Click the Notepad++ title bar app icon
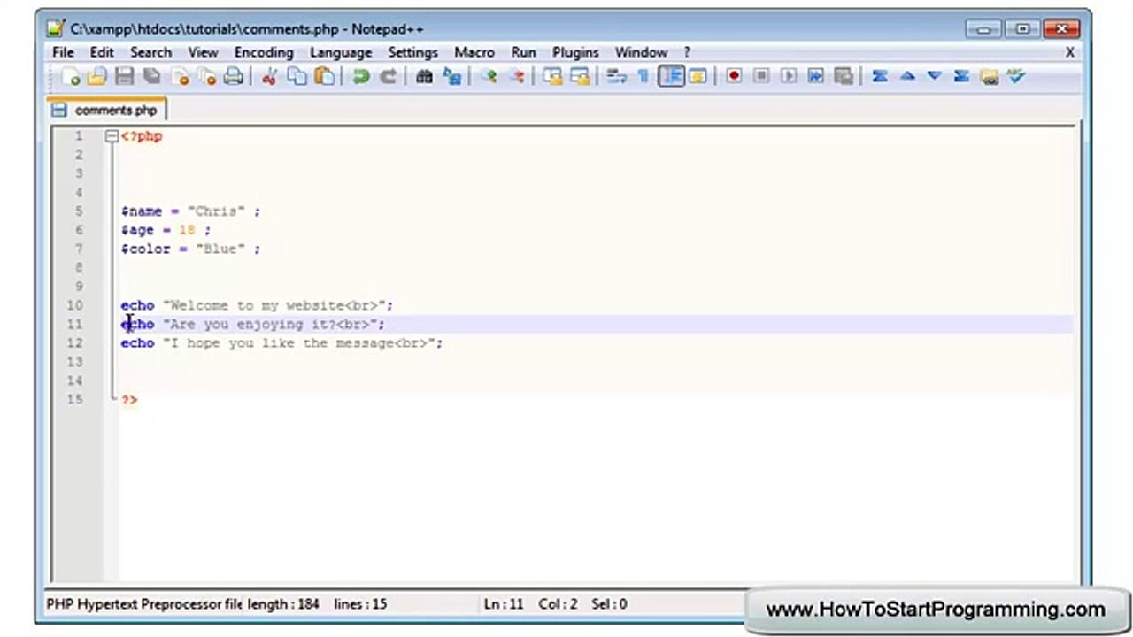1133x637 pixels. coord(56,28)
